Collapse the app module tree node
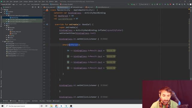192x108 pixels. [3, 10]
